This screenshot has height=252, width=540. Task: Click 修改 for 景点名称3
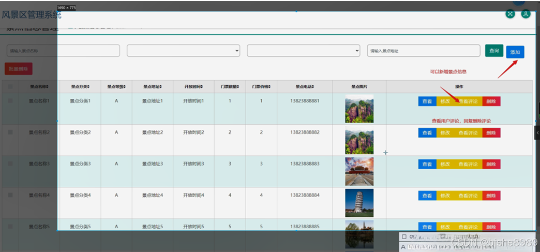point(445,164)
